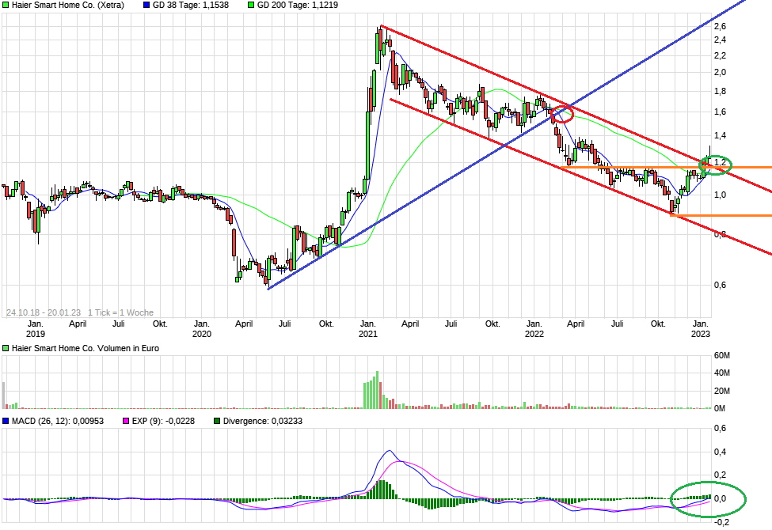Click the 2023 year label on the time axis
The width and height of the screenshot is (772, 530).
pos(701,334)
